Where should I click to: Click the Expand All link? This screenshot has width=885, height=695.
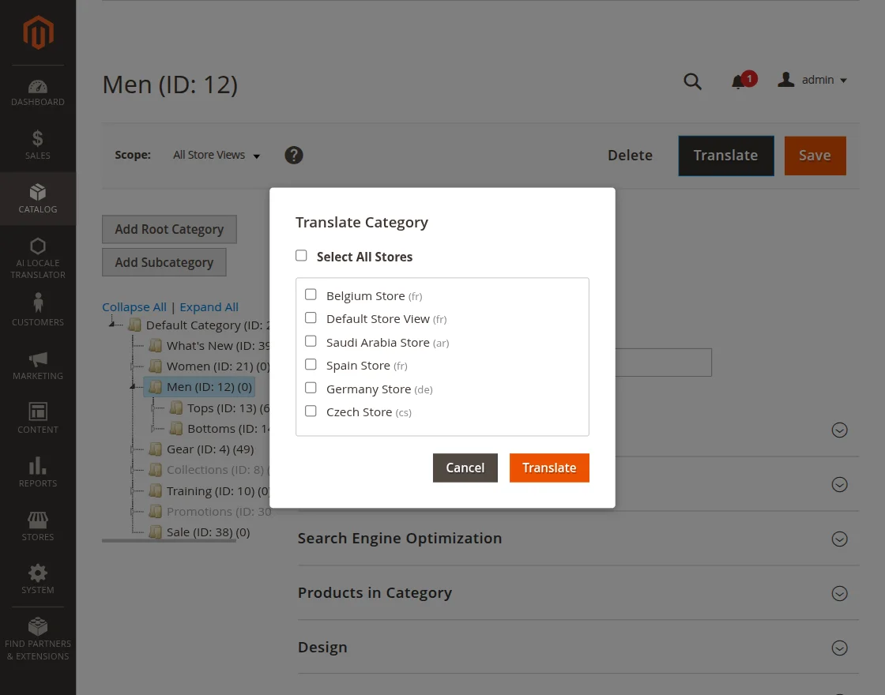click(209, 306)
